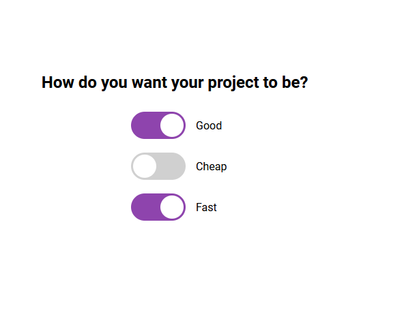Click the Good label text

pyautogui.click(x=209, y=125)
